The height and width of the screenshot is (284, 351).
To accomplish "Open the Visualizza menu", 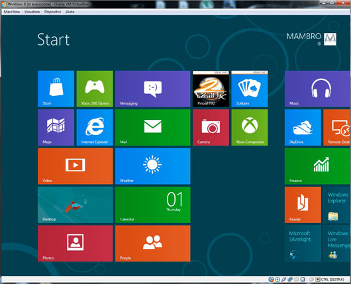I will click(32, 12).
